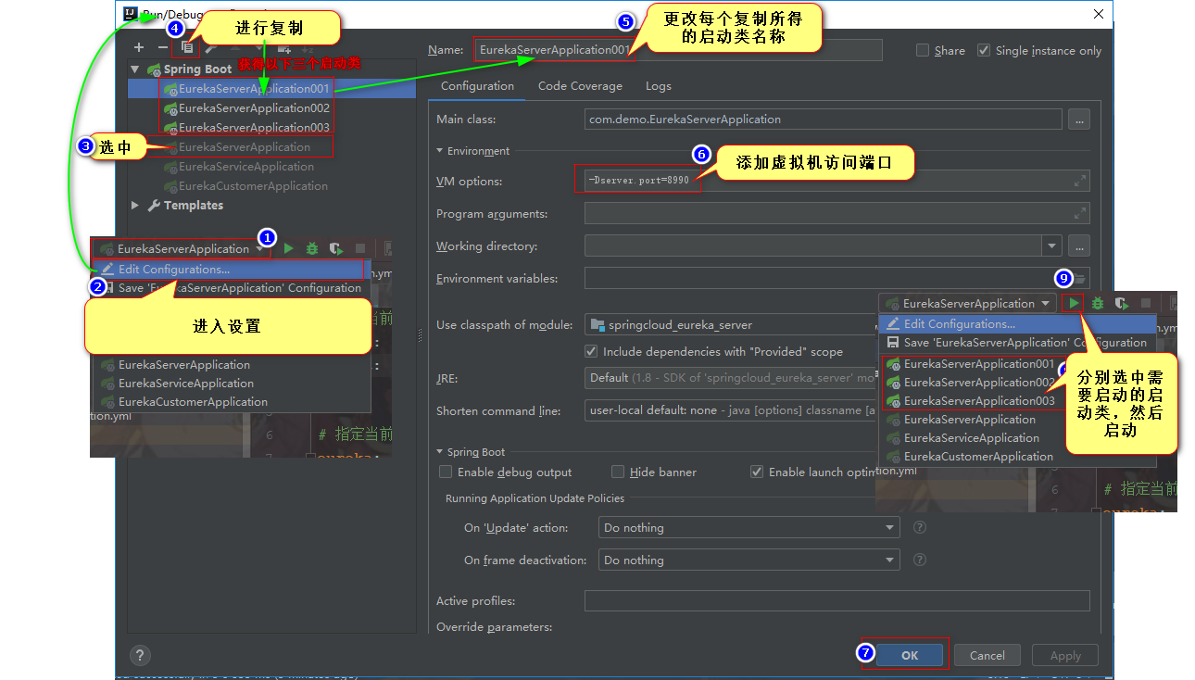1195x680 pixels.
Task: Expand the Program arguments field with its expand icon
Action: [x=1079, y=214]
